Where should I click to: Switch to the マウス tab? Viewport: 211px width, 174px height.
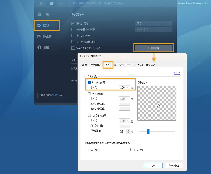click(x=108, y=65)
